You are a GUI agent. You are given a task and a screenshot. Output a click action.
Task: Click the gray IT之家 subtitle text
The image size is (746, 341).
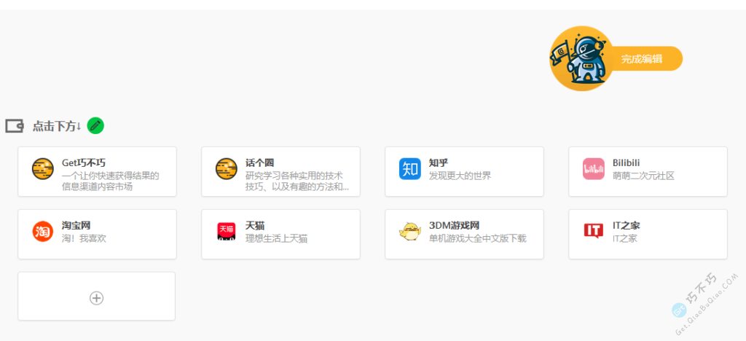pyautogui.click(x=624, y=238)
